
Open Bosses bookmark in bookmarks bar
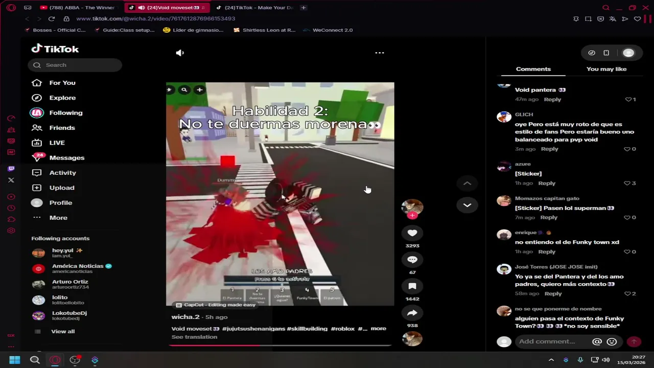[55, 30]
